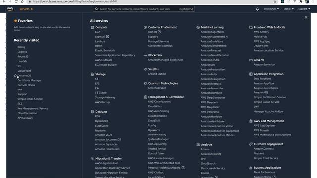This screenshot has width=317, height=178.
Task: Open Amazon Sumerian service
Action: pyautogui.click(x=264, y=65)
